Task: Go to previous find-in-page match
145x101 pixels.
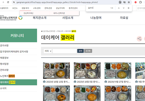Action: click(119, 8)
